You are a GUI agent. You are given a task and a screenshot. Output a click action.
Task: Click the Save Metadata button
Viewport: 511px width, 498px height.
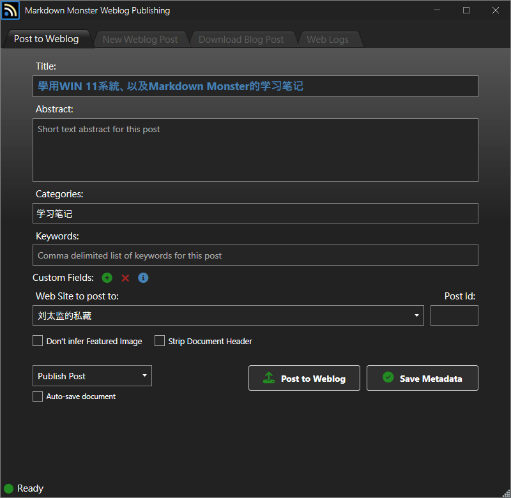click(422, 378)
